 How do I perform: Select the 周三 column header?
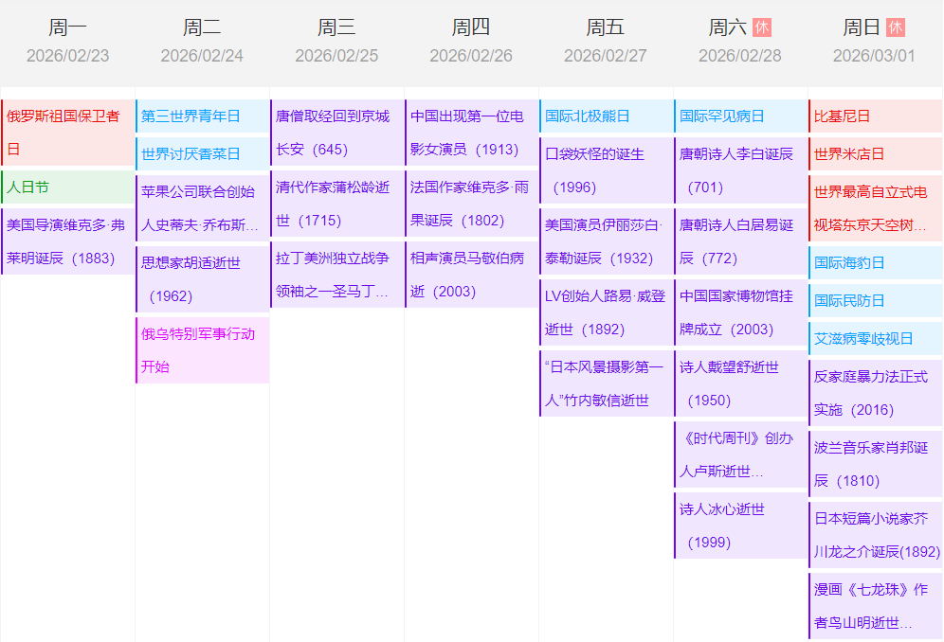[336, 27]
